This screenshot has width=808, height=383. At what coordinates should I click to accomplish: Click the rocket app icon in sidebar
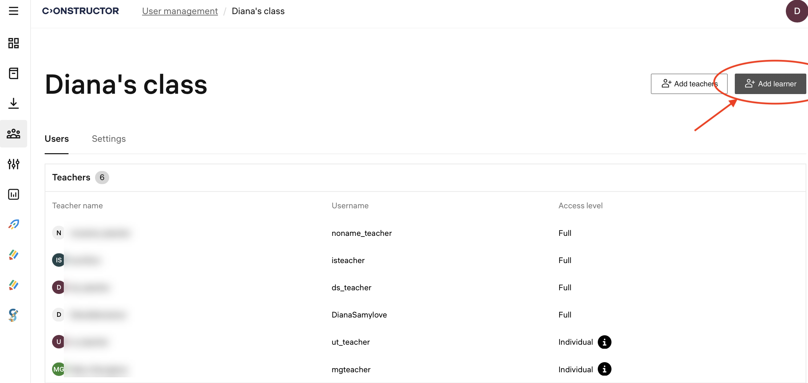[x=13, y=224]
